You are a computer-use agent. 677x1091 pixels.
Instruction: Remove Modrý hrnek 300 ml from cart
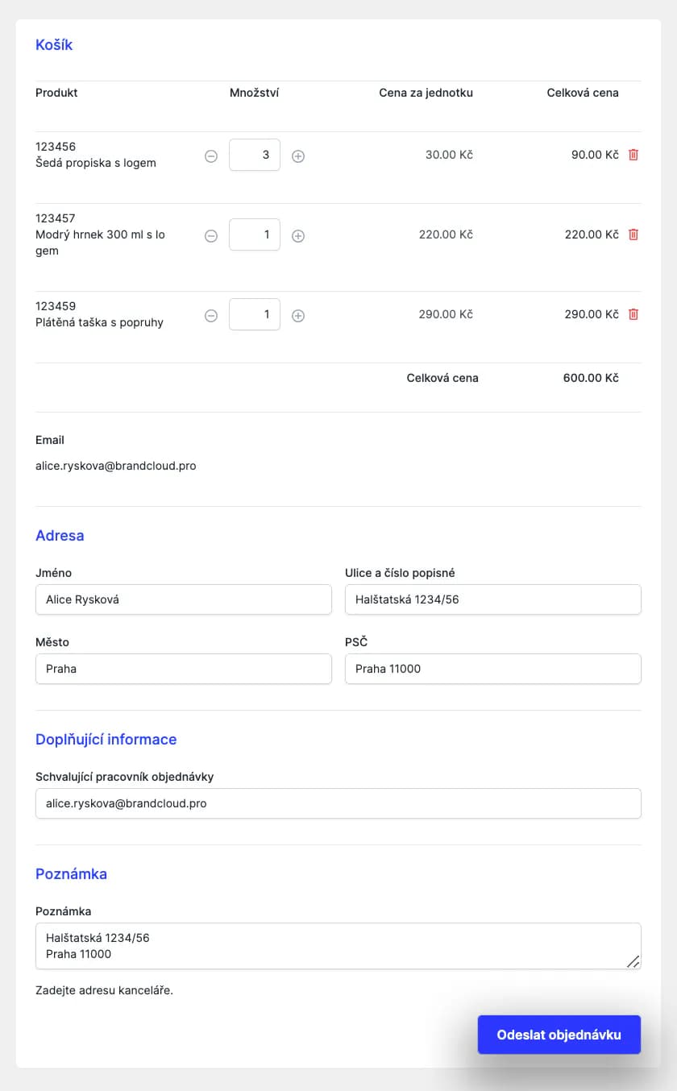coord(633,234)
